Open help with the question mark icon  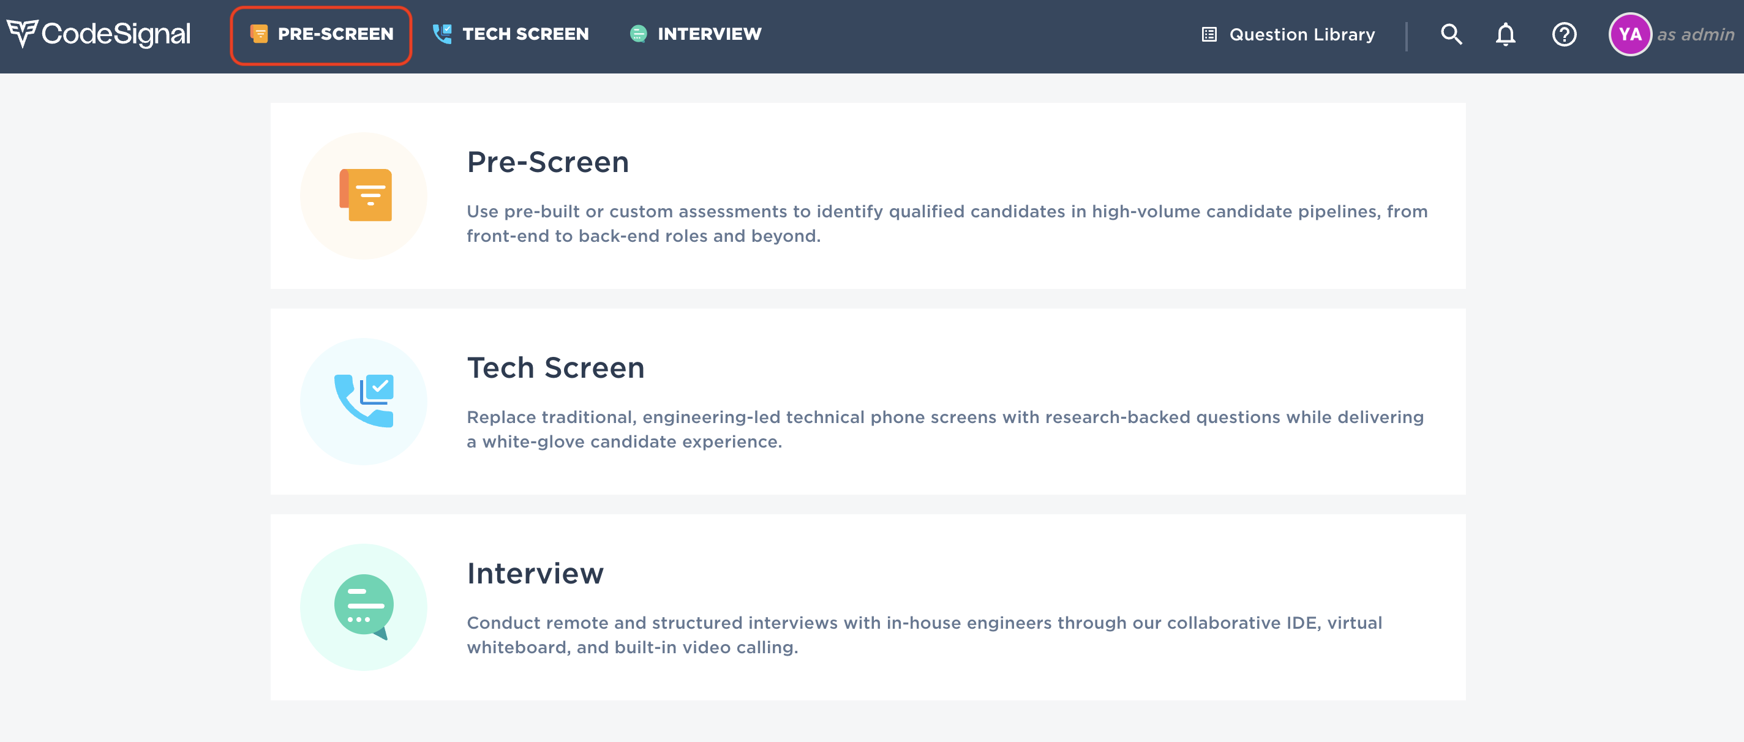(x=1564, y=34)
